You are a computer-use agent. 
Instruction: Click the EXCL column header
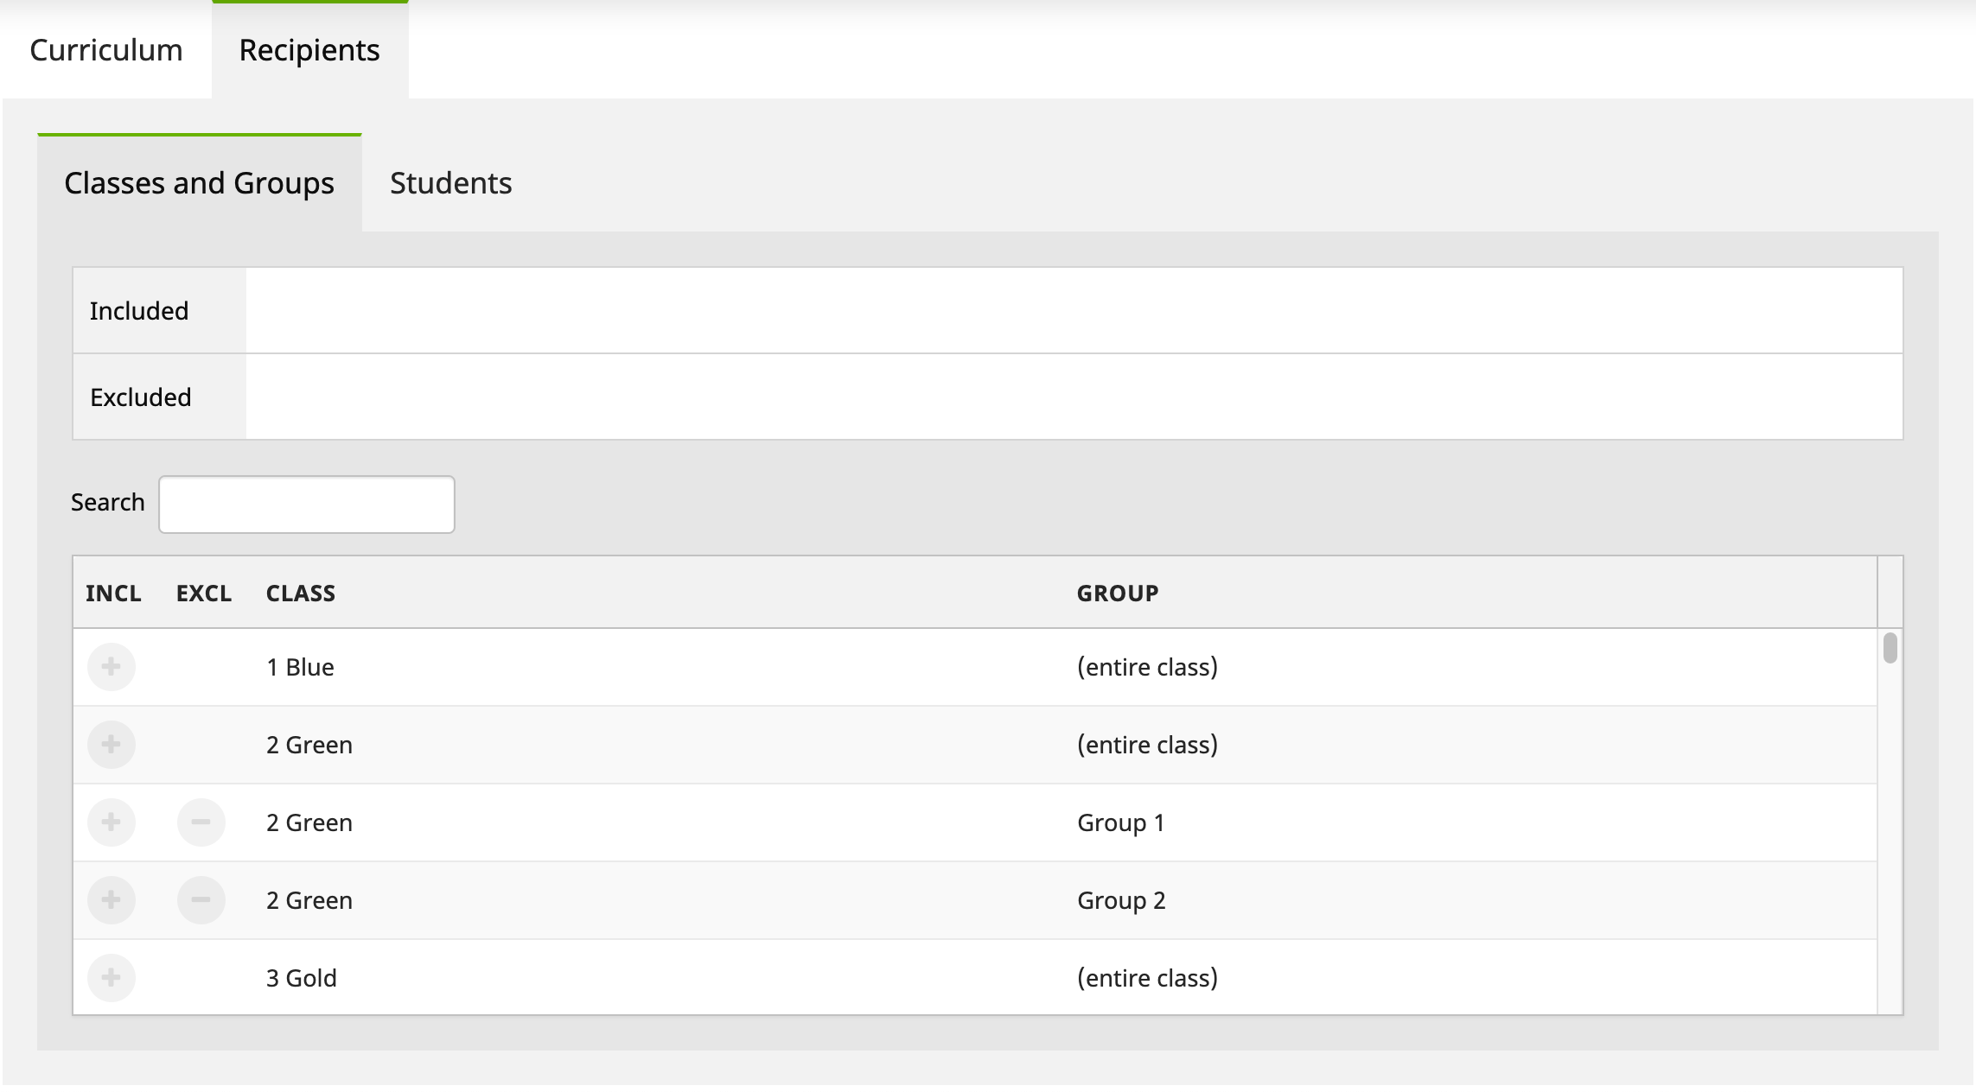[x=204, y=594]
